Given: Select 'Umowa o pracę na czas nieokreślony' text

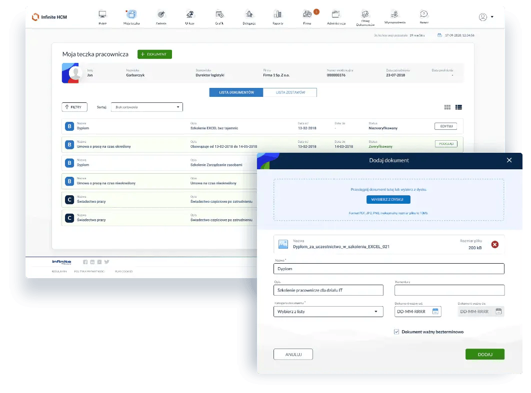Looking at the screenshot, I should click(106, 183).
